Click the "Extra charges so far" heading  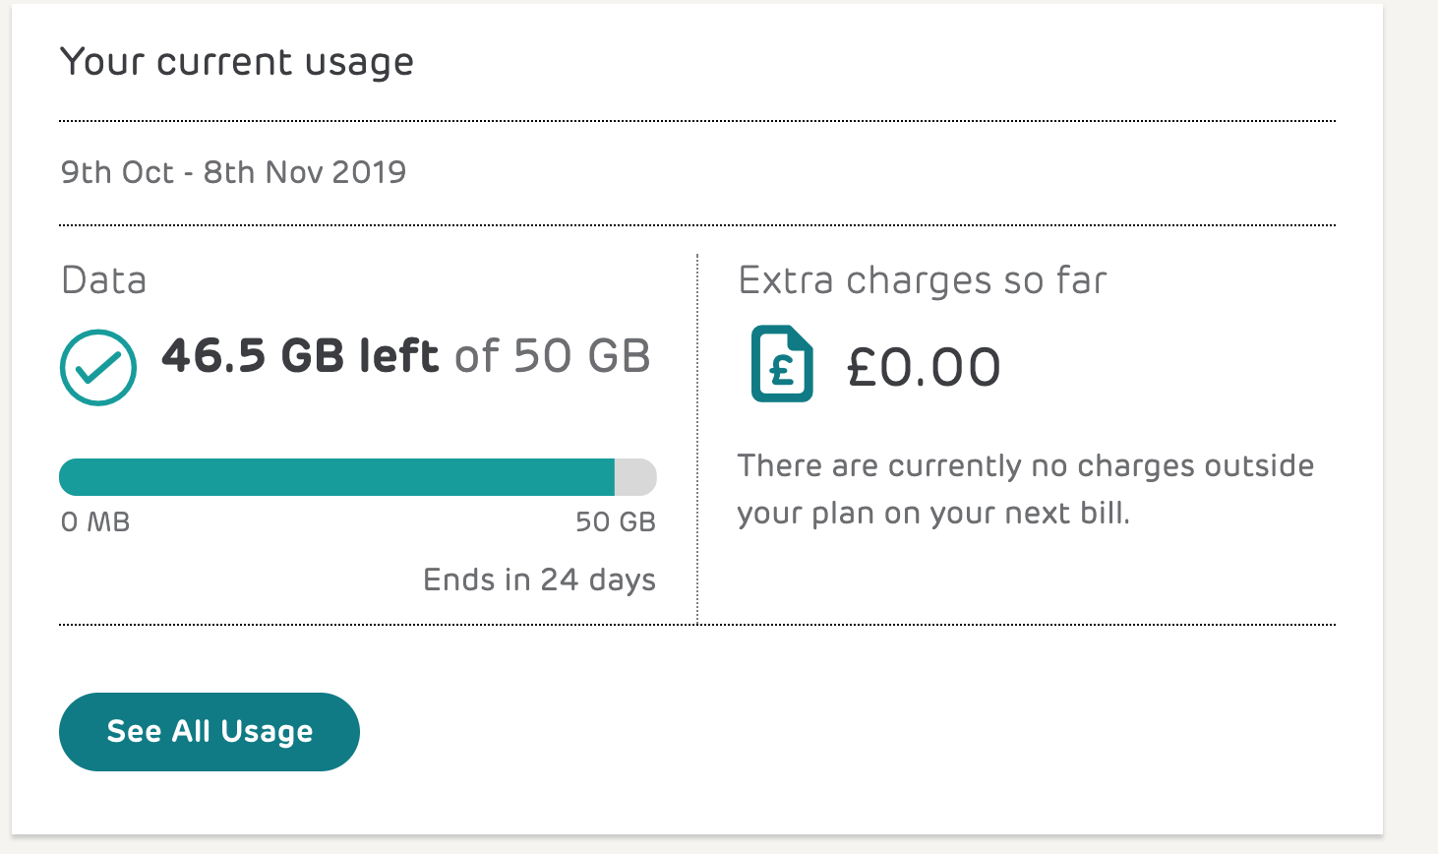(923, 280)
